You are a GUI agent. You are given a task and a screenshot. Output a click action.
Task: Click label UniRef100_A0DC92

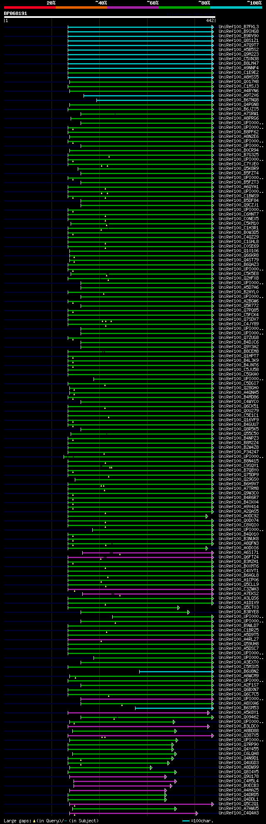coord(239,516)
